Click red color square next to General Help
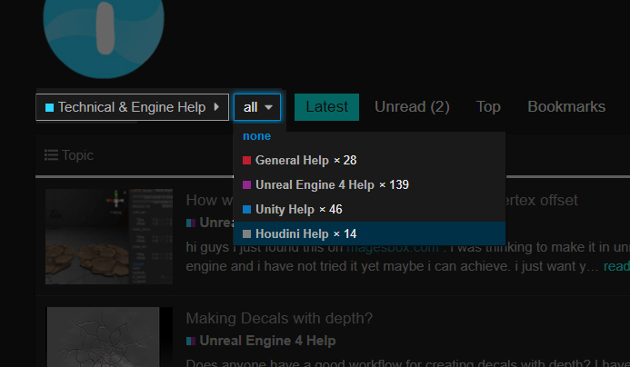Screen dimensions: 630x367 tap(246, 161)
